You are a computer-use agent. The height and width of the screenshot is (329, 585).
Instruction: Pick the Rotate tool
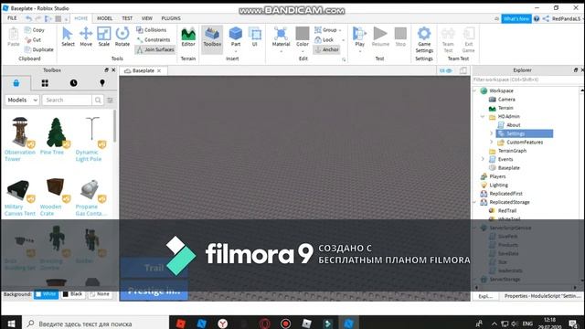tap(122, 37)
